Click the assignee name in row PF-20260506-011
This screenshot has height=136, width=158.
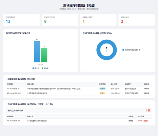coord(147,89)
